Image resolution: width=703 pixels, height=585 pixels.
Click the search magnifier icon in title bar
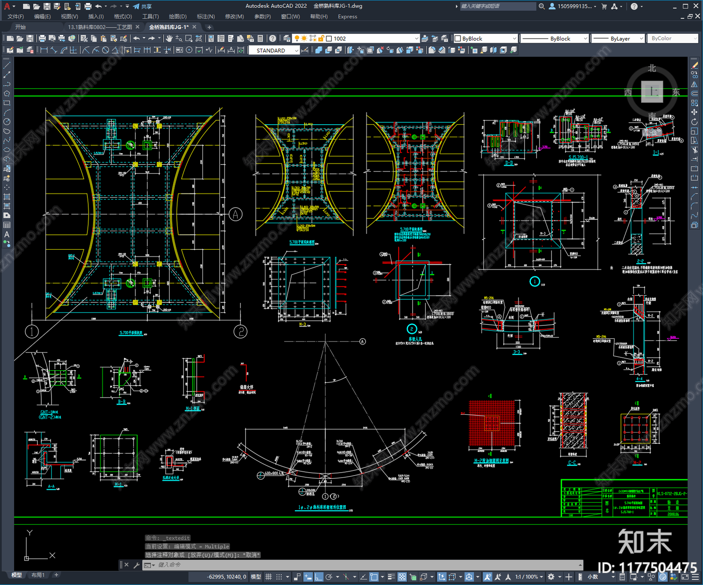[x=542, y=6]
